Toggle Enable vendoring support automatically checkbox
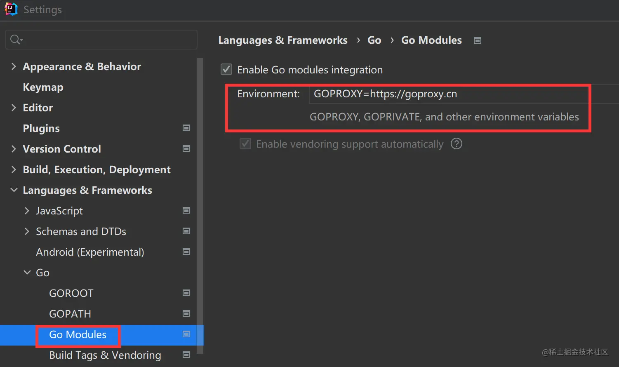Image resolution: width=619 pixels, height=367 pixels. click(245, 144)
